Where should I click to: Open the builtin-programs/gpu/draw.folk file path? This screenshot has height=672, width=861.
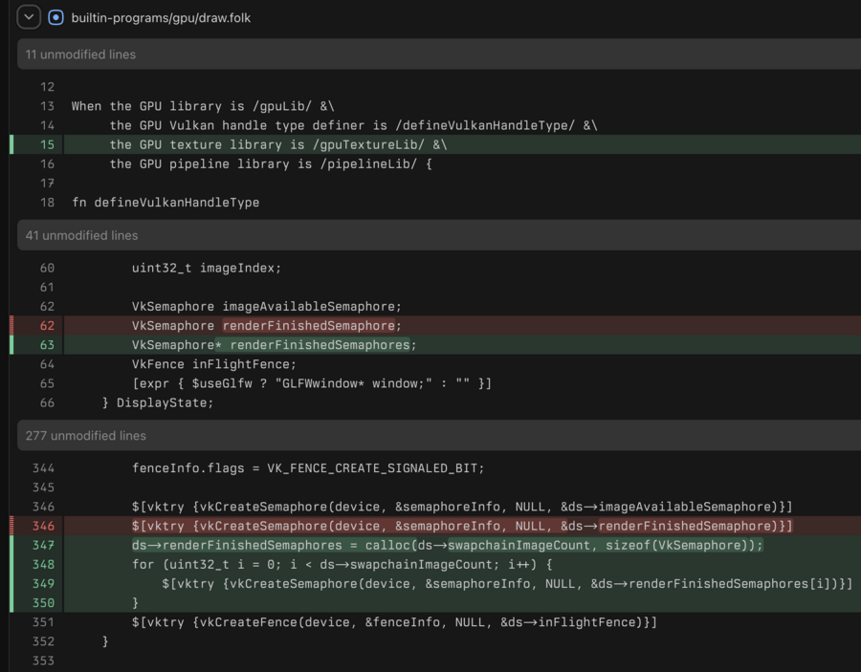[161, 17]
